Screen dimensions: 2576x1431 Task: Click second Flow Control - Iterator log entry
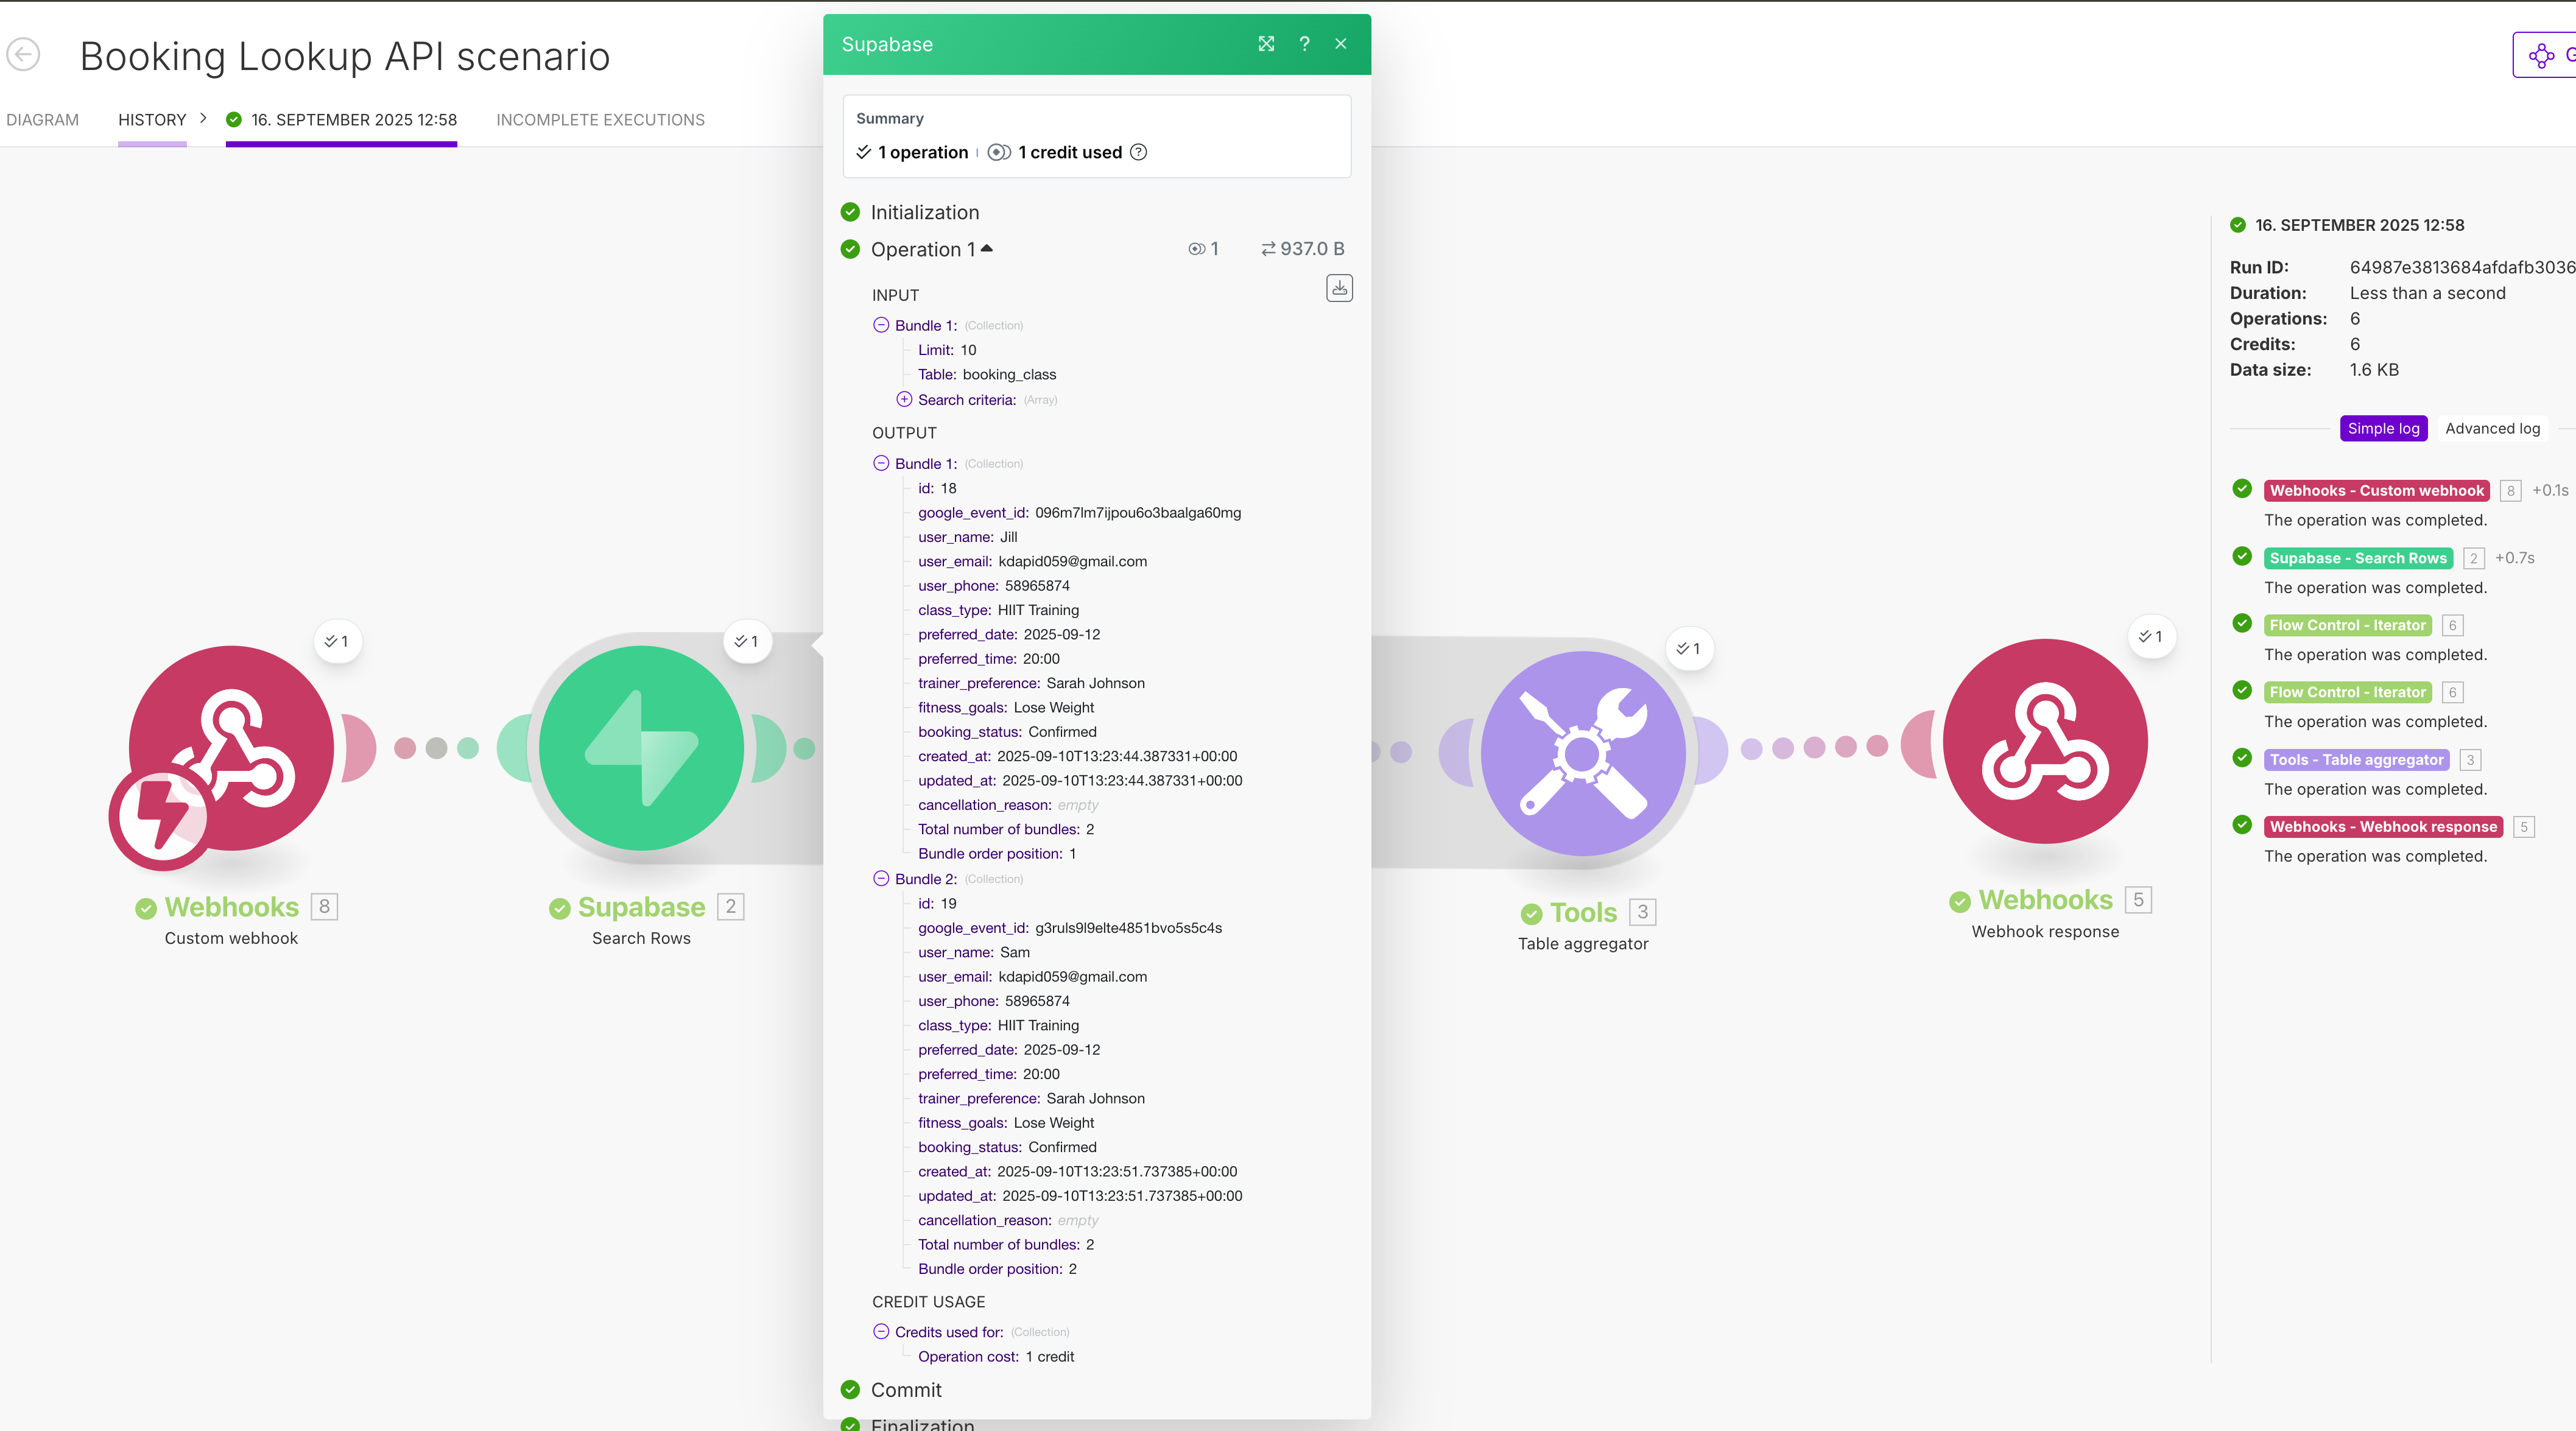(x=2347, y=692)
